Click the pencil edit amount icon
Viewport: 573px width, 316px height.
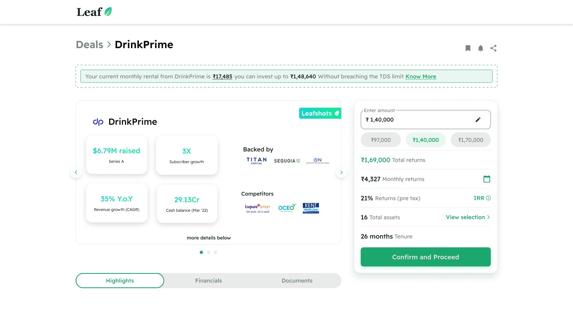pyautogui.click(x=478, y=120)
